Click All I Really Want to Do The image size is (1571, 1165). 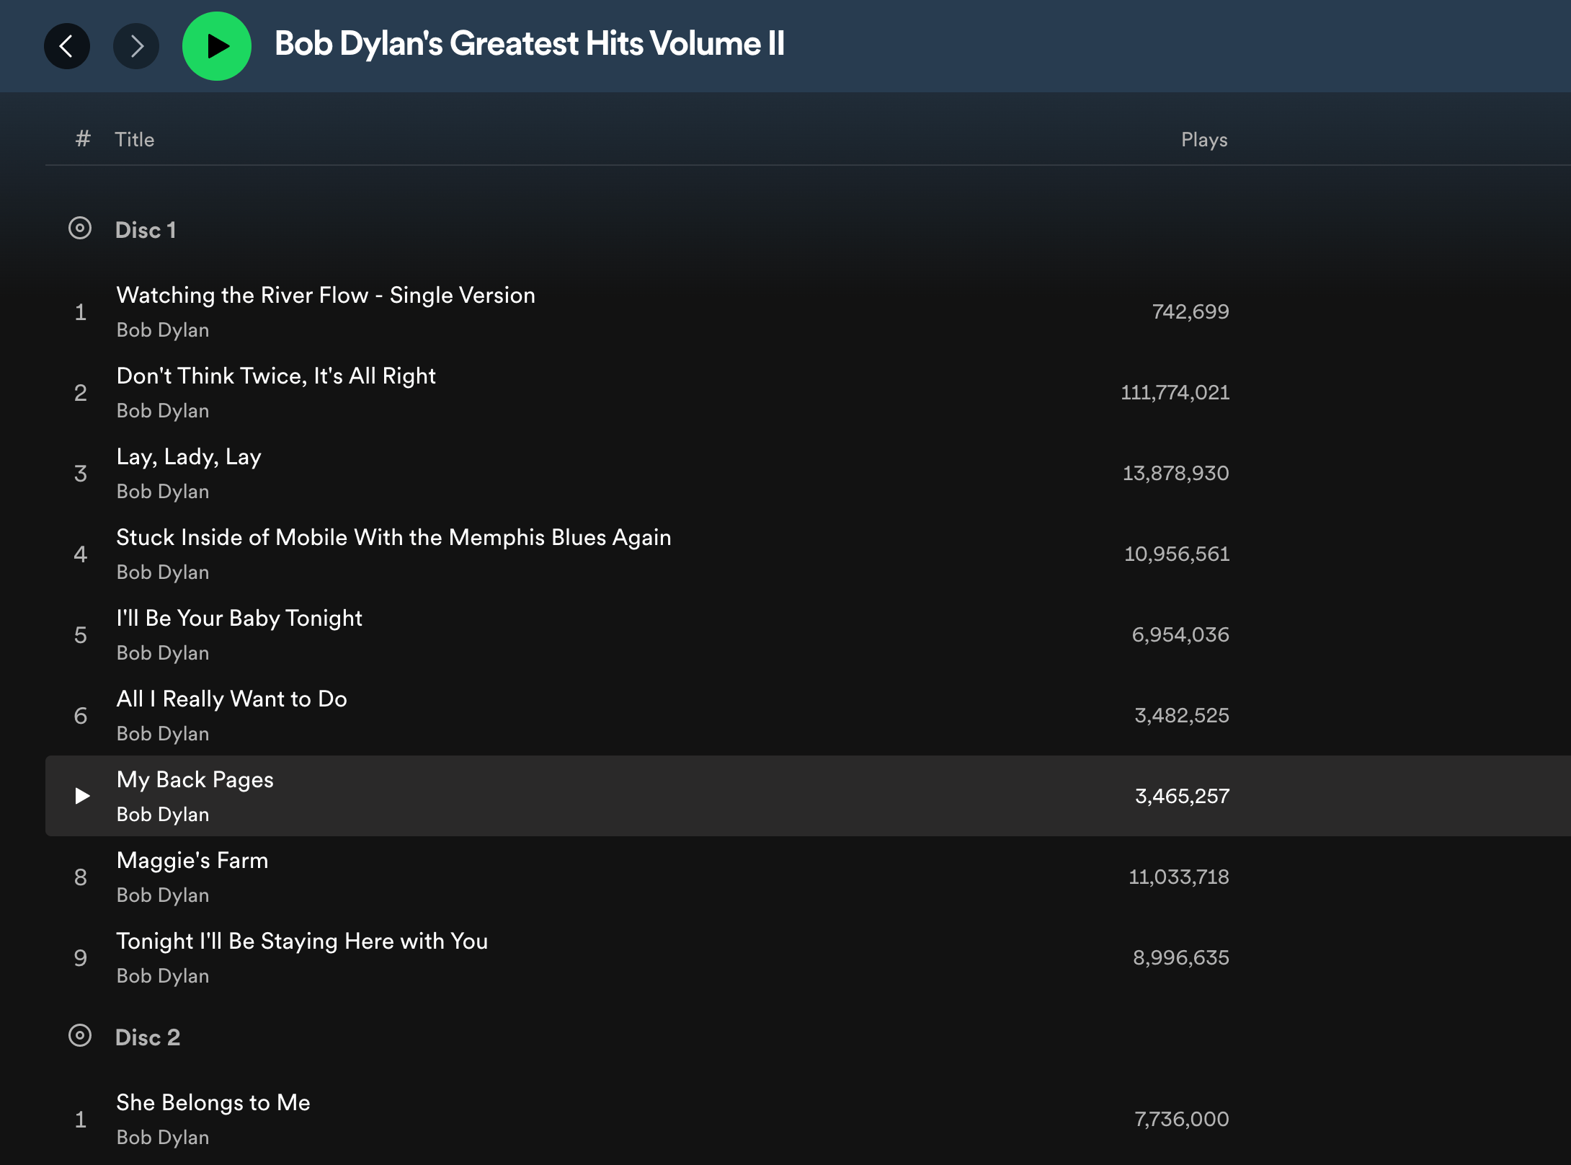[231, 699]
